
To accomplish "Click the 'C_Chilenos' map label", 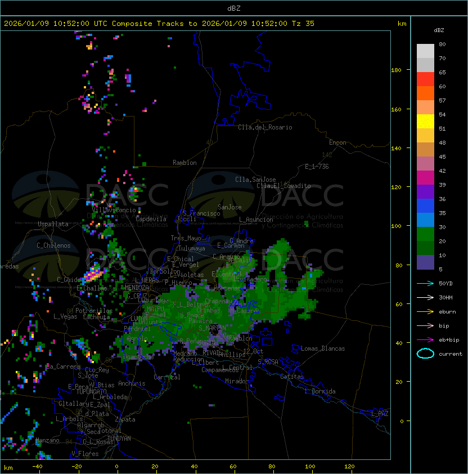I will pyautogui.click(x=53, y=245).
